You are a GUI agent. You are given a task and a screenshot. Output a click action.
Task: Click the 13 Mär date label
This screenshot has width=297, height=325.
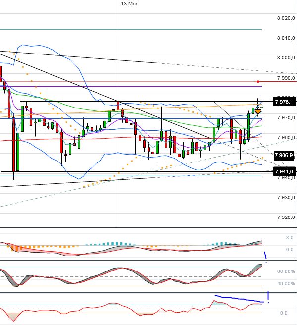(x=129, y=3)
